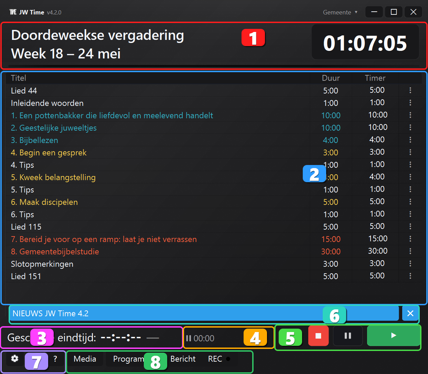This screenshot has height=374, width=428.
Task: Click the 4:00 duration of Bijbellezen
Action: 331,140
